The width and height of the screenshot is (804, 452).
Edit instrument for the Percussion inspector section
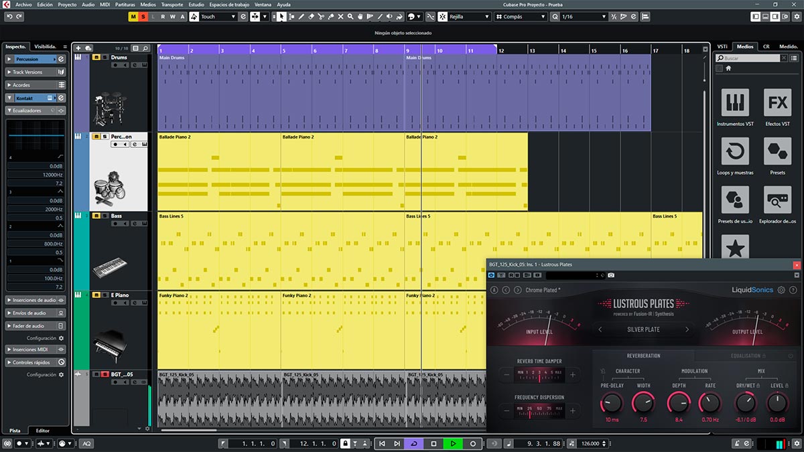61,59
